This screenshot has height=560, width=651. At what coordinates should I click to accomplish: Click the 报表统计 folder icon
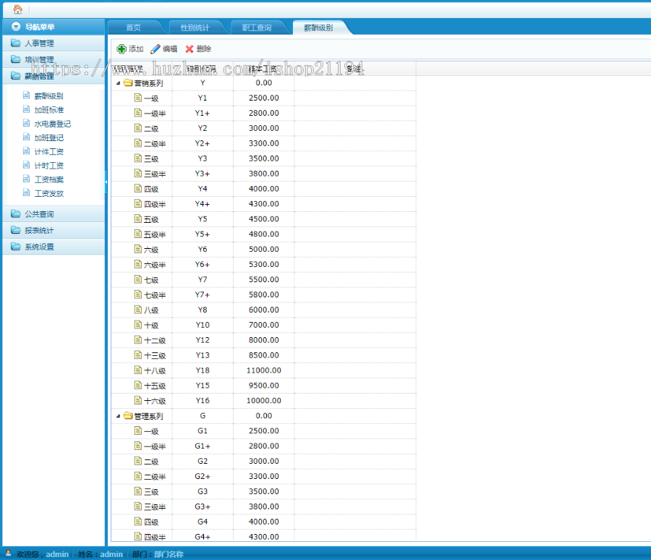[16, 230]
